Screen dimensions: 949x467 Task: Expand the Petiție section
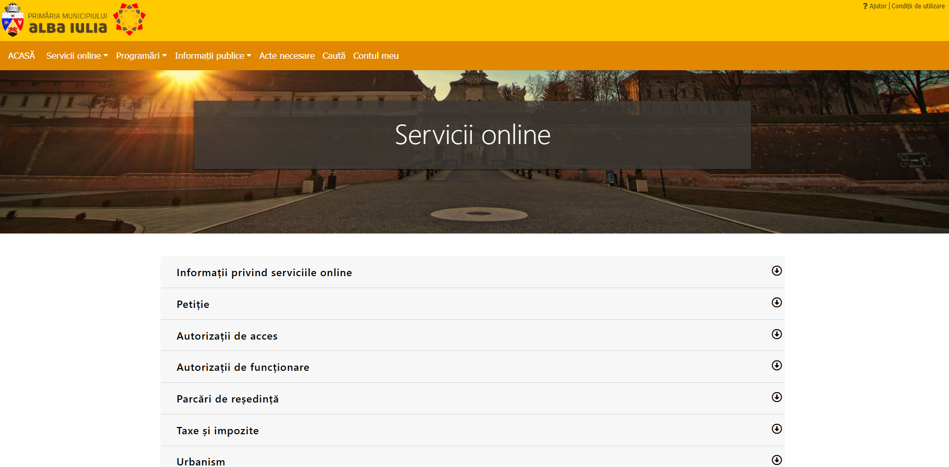472,304
